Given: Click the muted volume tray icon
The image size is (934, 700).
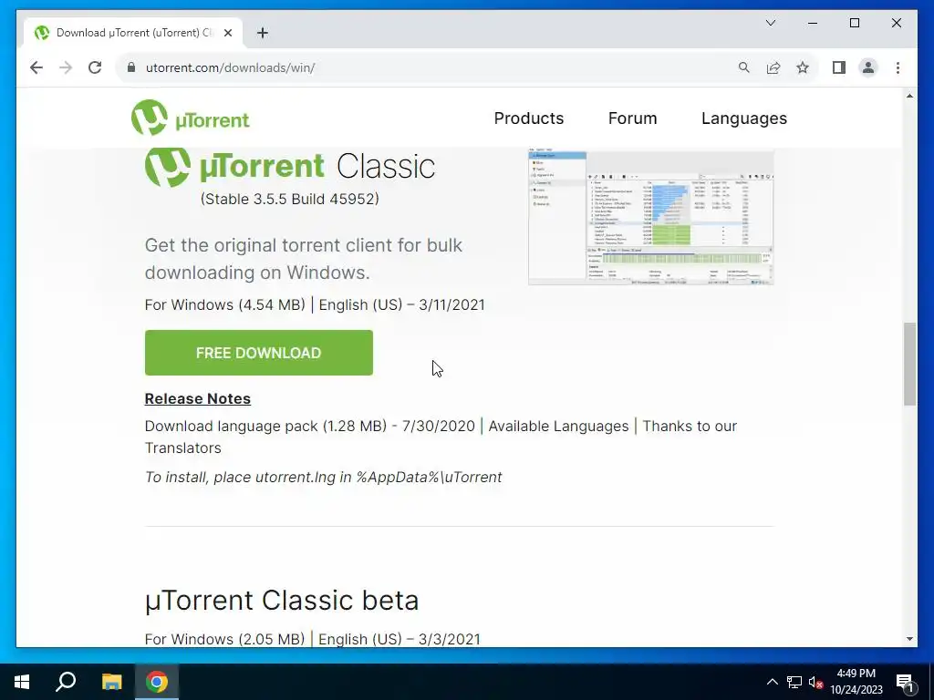Looking at the screenshot, I should 815,682.
